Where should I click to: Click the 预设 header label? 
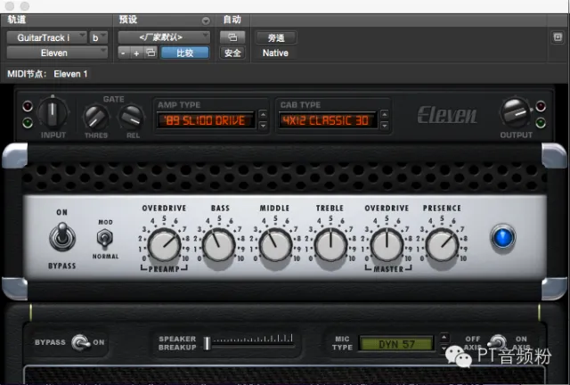[128, 20]
